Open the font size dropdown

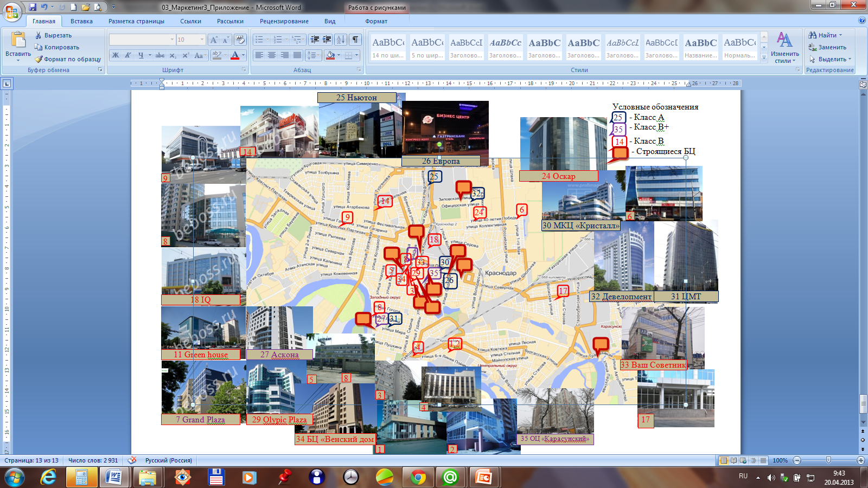202,40
